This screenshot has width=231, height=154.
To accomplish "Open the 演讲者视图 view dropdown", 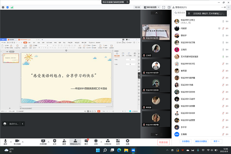I will coord(152,7).
